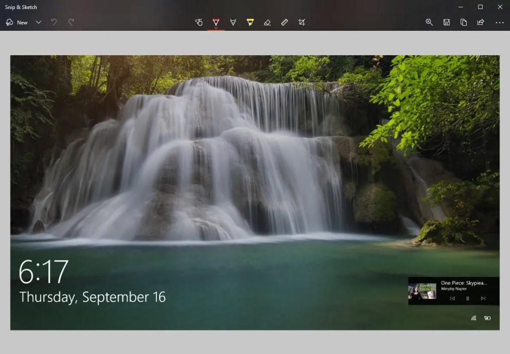Click the Skypiea album thumbnail in snip
Image resolution: width=510 pixels, height=354 pixels.
click(x=422, y=291)
